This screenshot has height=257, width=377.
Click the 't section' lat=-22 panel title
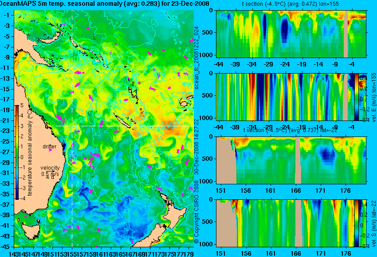pos(290,130)
